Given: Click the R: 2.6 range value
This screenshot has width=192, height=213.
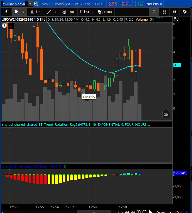Looking at the screenshot, I should tap(129, 19).
